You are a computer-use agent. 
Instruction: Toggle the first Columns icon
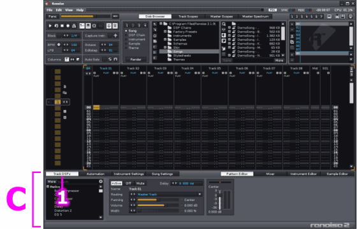pyautogui.click(x=67, y=59)
